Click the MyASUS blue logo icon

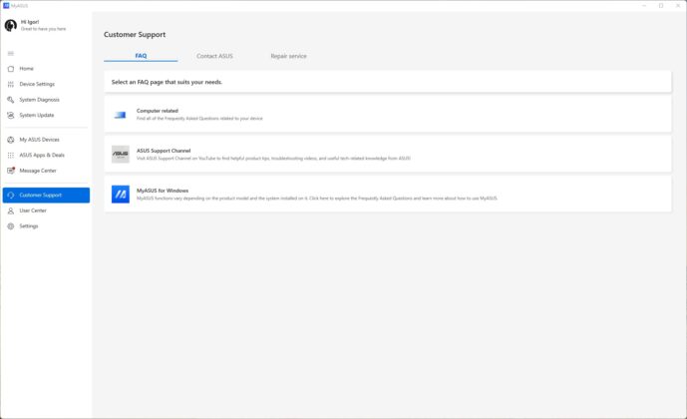(121, 195)
